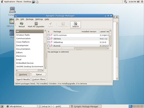
Task: Click the Search Results button
Action: tap(23, 79)
